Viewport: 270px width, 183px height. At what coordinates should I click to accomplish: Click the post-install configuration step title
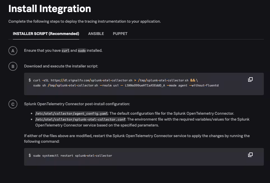coord(77,104)
